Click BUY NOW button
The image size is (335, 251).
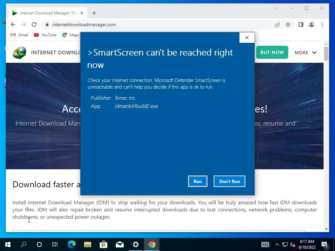tap(272, 52)
